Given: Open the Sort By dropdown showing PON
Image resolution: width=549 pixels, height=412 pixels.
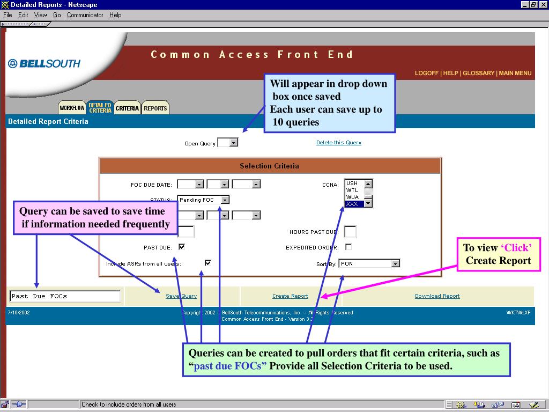Looking at the screenshot, I should click(369, 263).
